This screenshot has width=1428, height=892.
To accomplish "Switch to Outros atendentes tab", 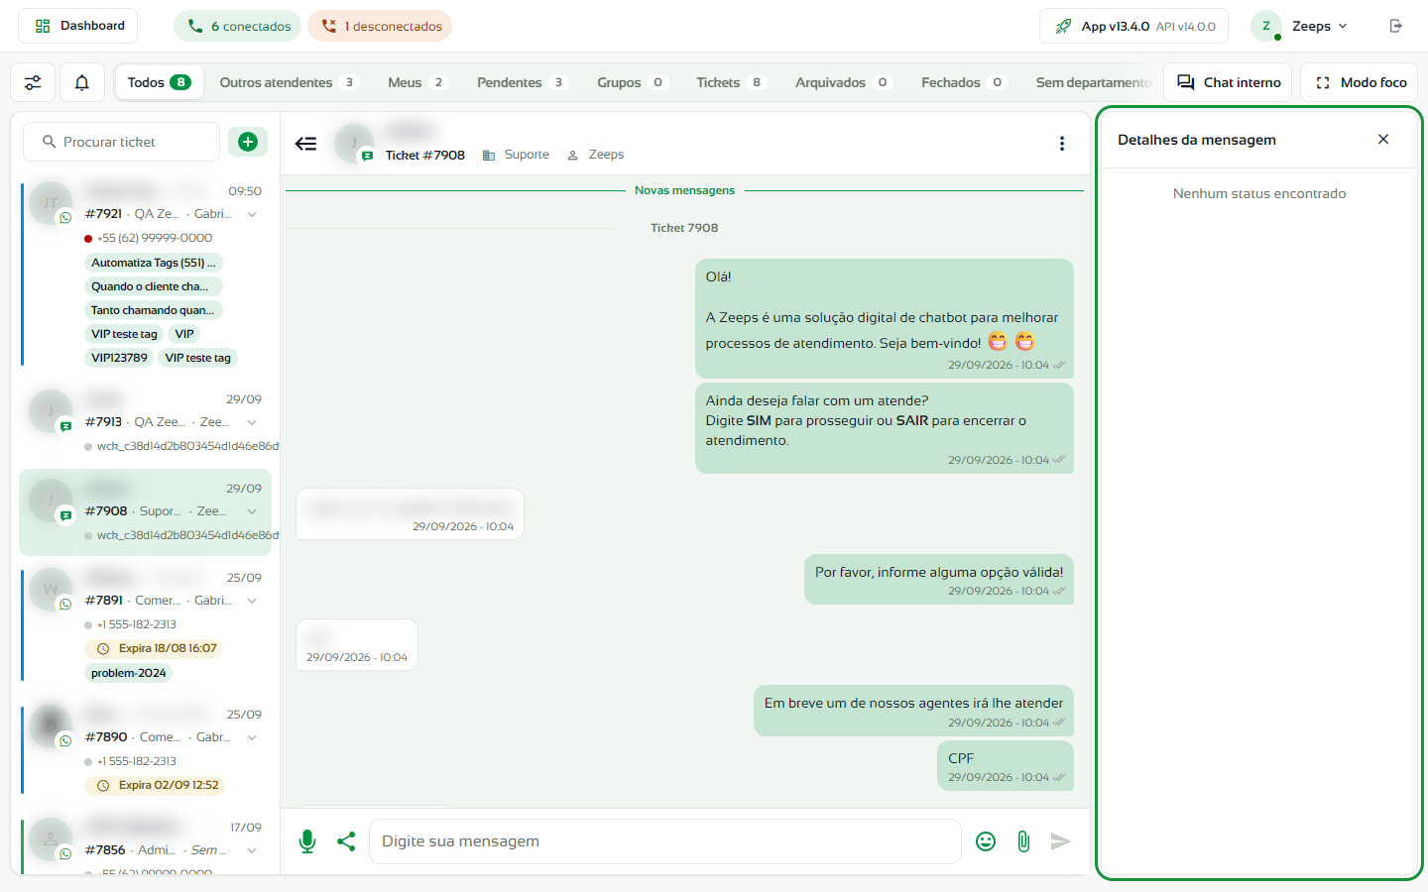I will pos(289,82).
